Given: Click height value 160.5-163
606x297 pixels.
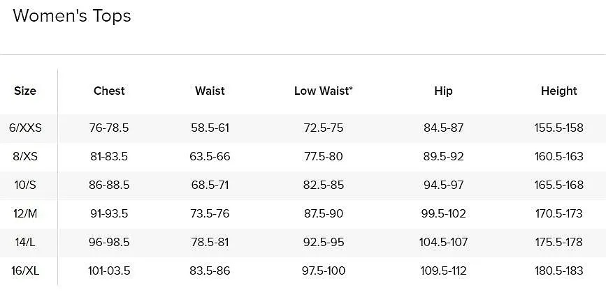Looking at the screenshot, I should click(x=559, y=156).
